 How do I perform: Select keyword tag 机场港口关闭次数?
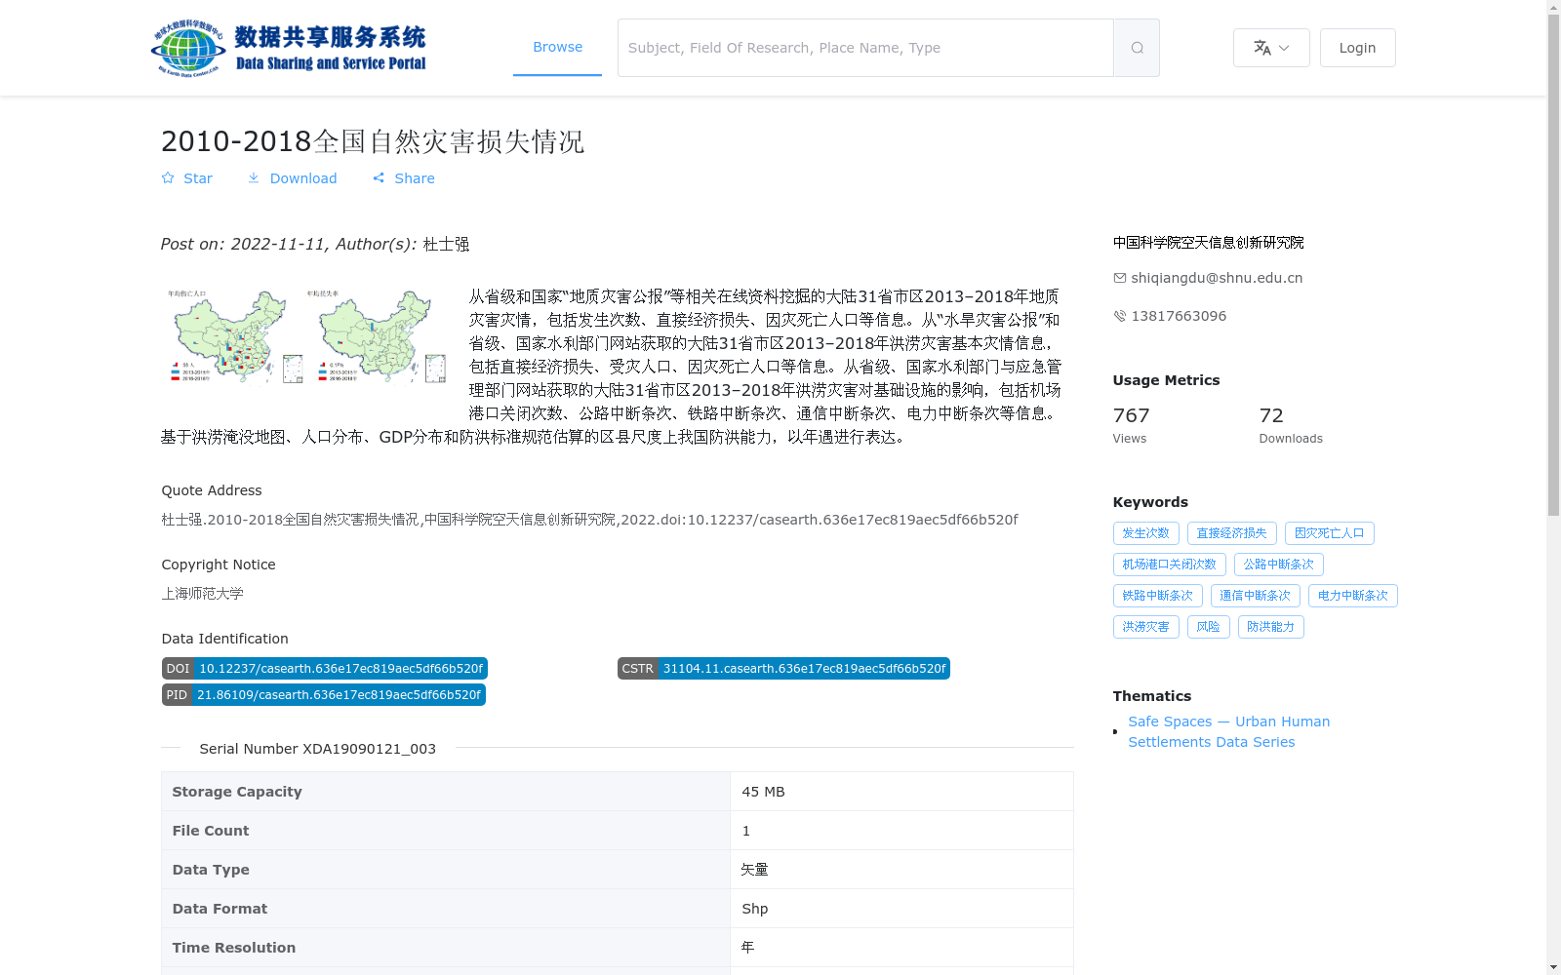coord(1170,565)
